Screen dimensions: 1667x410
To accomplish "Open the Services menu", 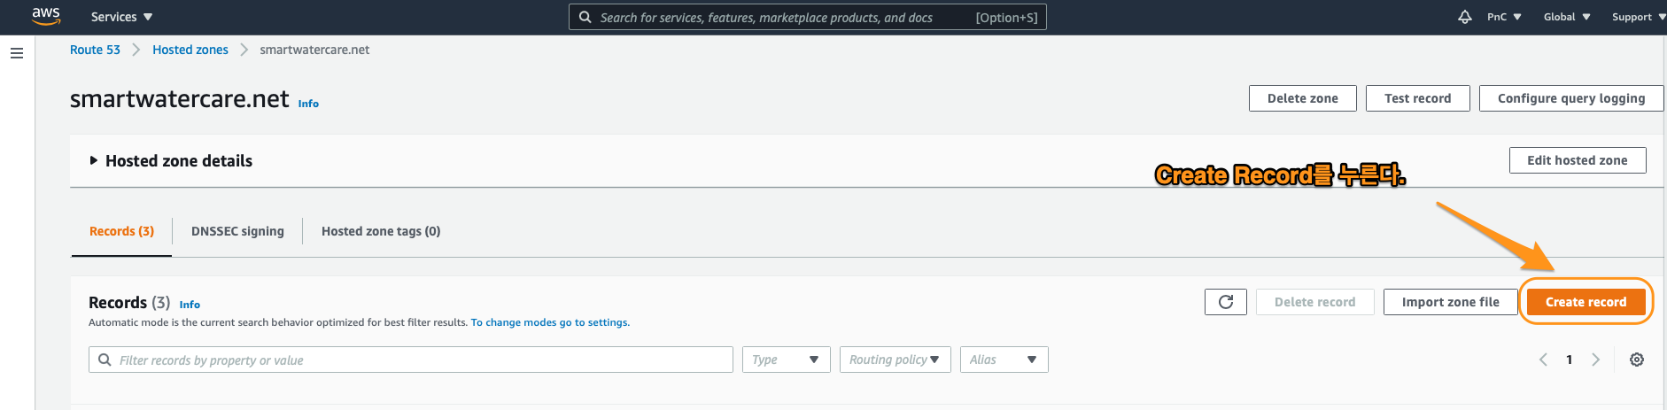I will tap(121, 17).
